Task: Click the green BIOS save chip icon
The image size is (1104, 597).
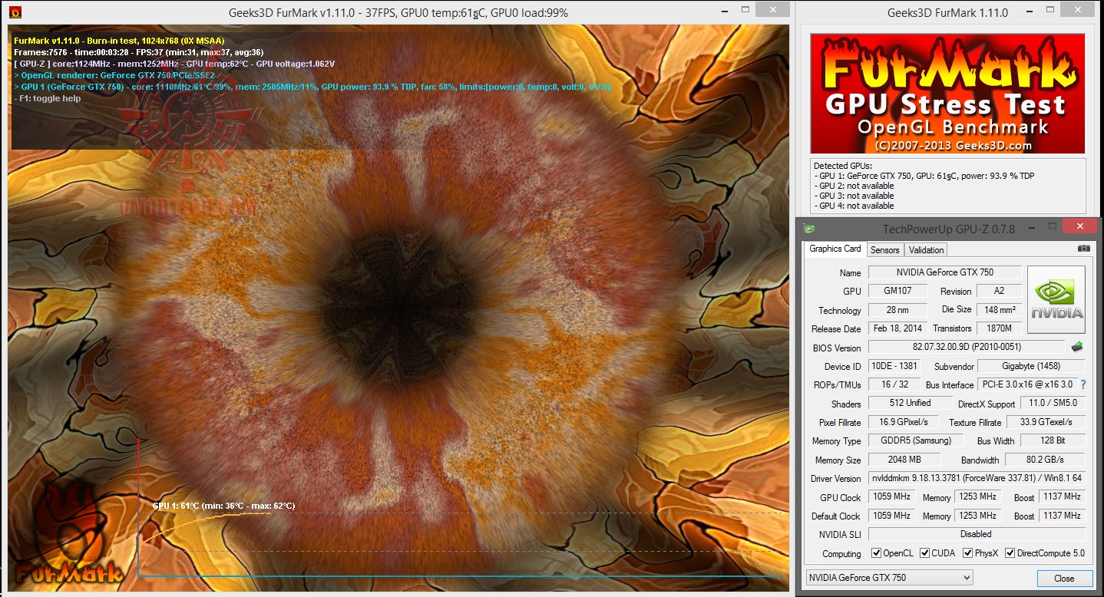Action: [x=1077, y=347]
